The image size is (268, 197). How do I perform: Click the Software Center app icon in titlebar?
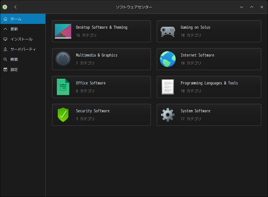click(5, 7)
